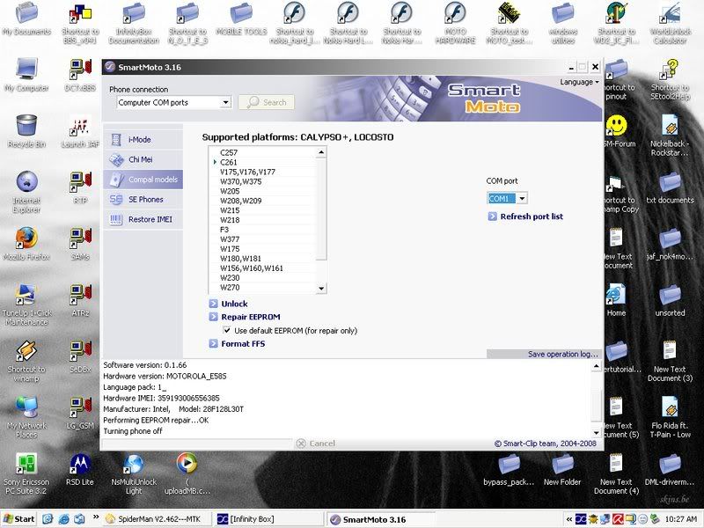The width and height of the screenshot is (704, 528).
Task: Select the DCTxBB5 desktop icon
Action: pyautogui.click(x=80, y=75)
